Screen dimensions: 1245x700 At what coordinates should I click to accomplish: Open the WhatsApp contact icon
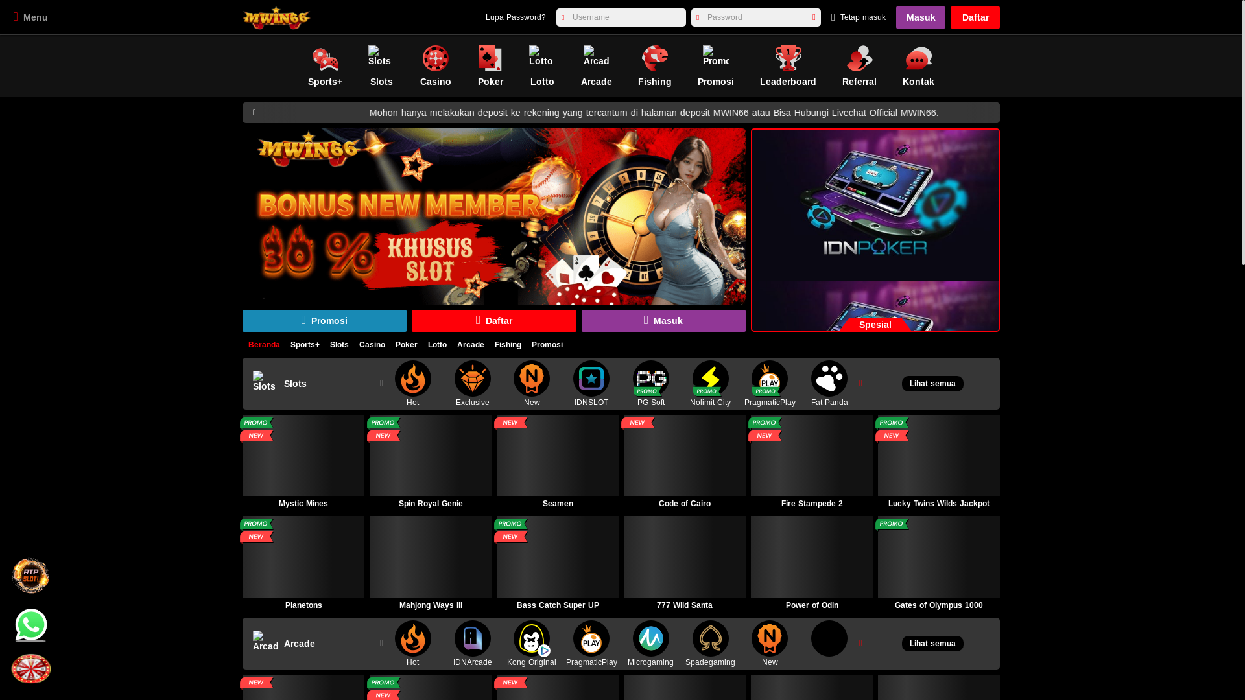[30, 625]
